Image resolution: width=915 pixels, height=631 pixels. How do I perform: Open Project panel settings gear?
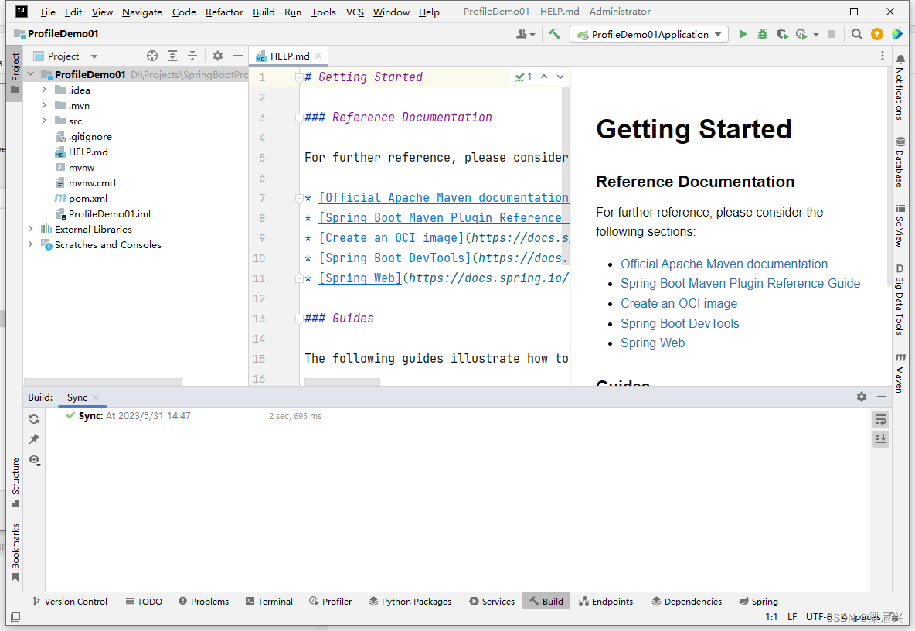tap(218, 56)
